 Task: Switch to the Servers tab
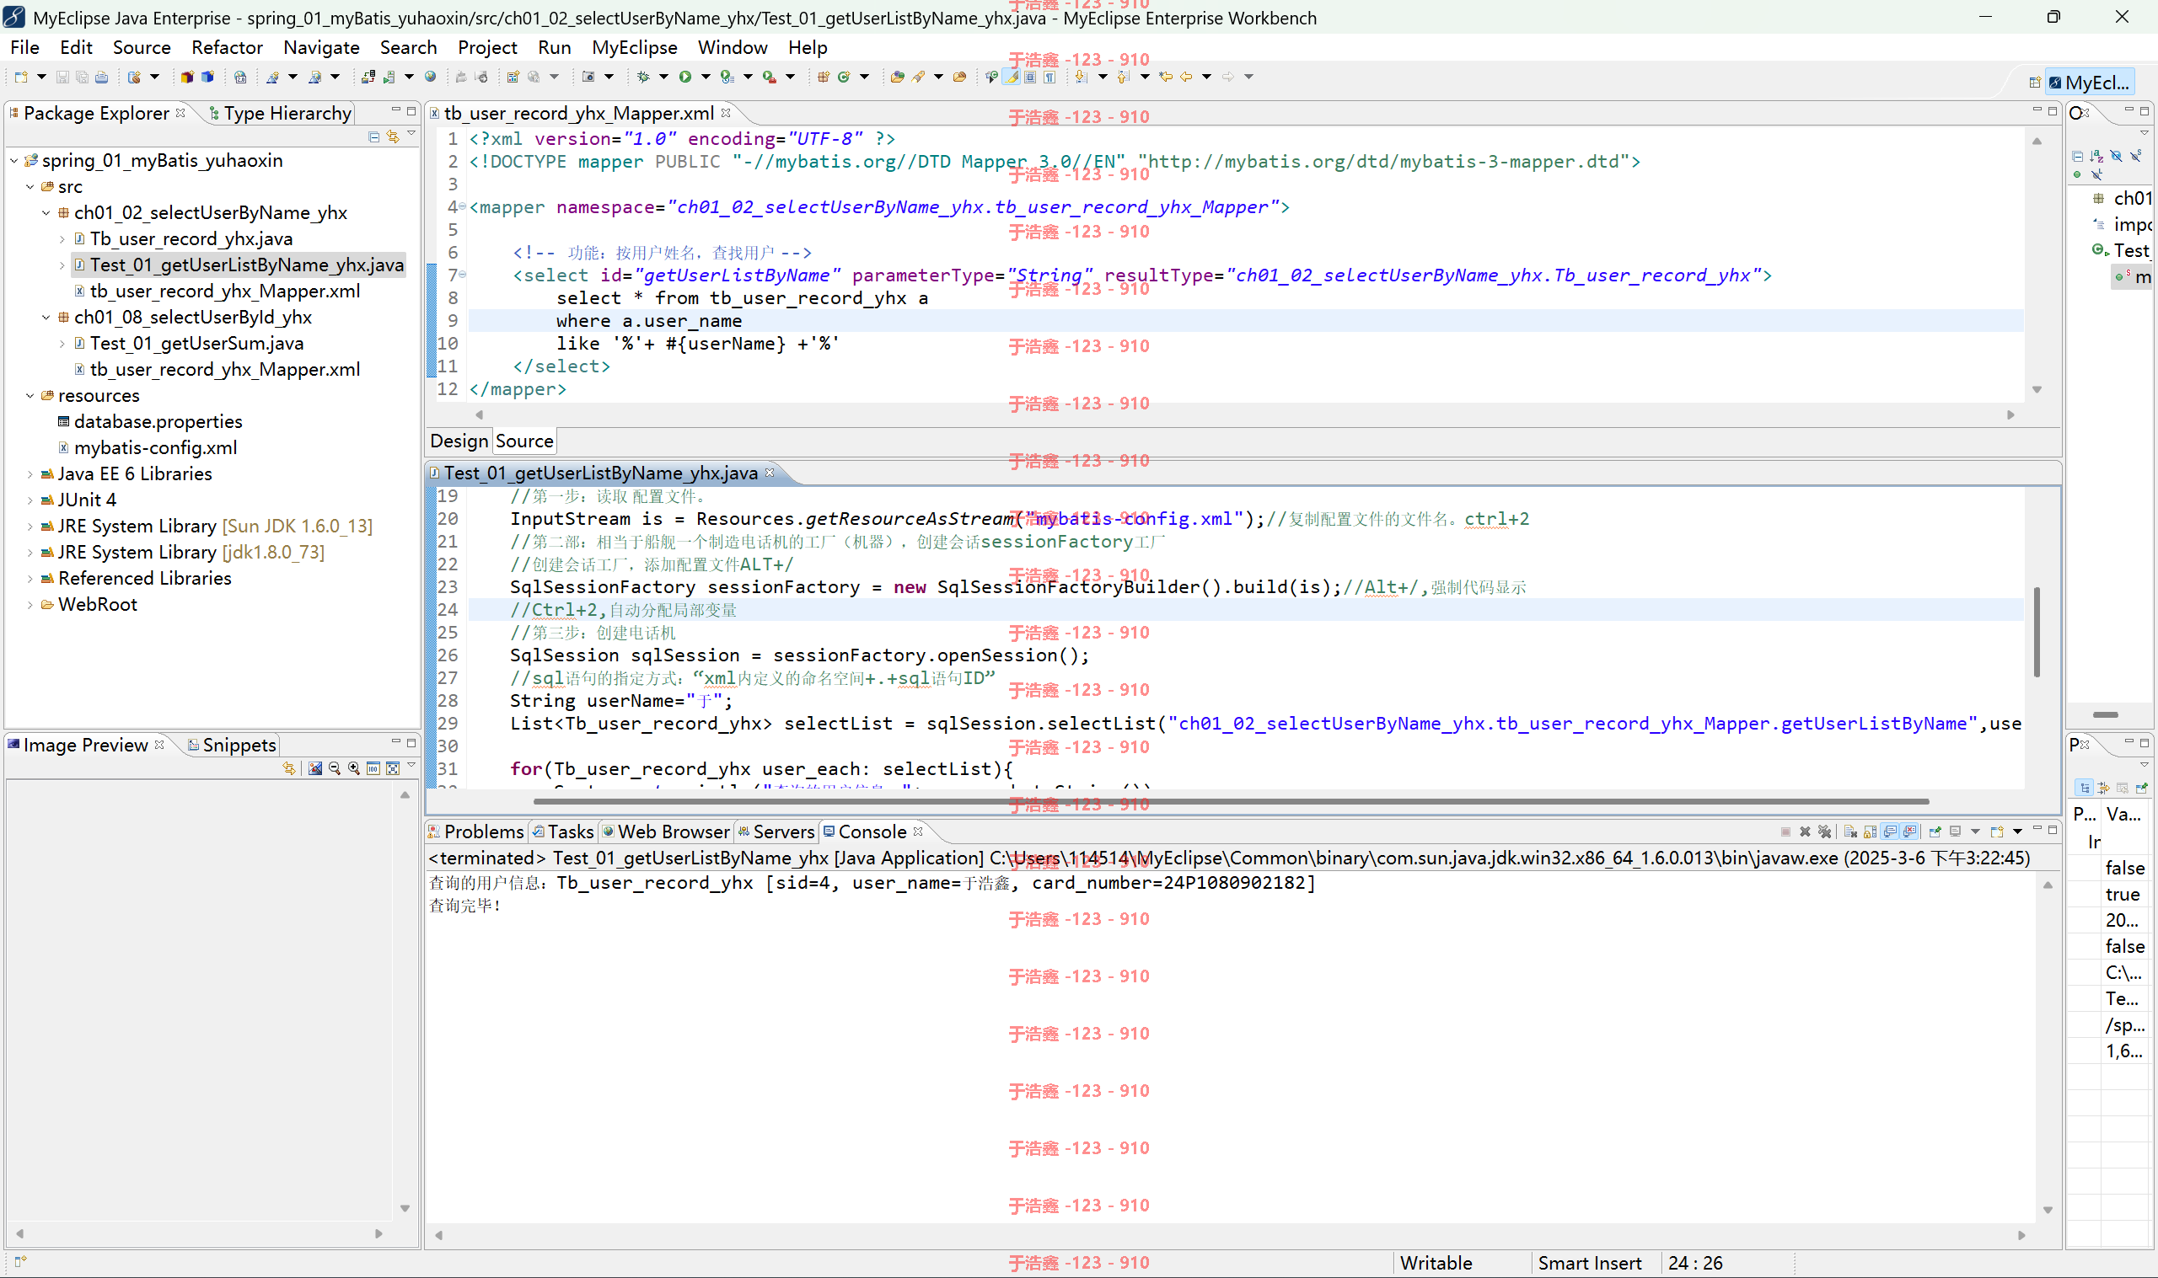776,832
